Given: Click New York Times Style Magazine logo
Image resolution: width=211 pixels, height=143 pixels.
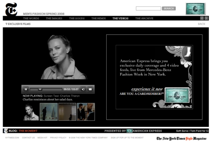Looking at the screenshot, I should 181,138.
